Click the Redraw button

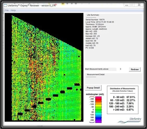[135, 69]
